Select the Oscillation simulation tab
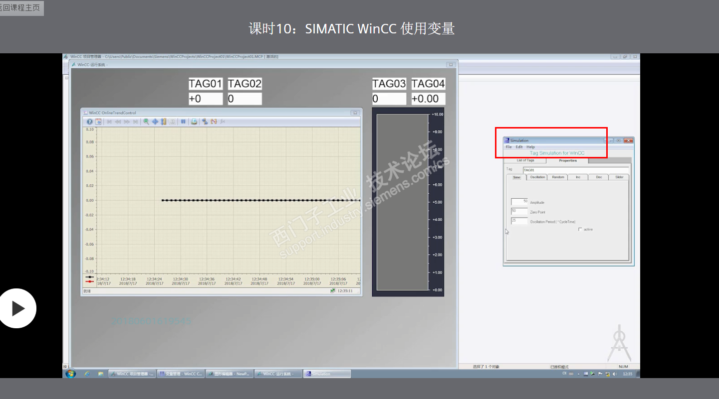The image size is (719, 399). 537,177
